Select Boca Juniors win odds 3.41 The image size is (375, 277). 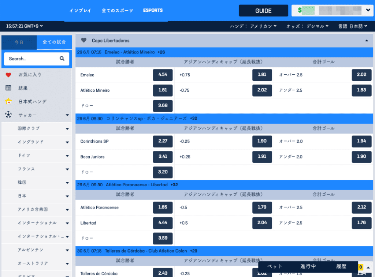pos(163,157)
